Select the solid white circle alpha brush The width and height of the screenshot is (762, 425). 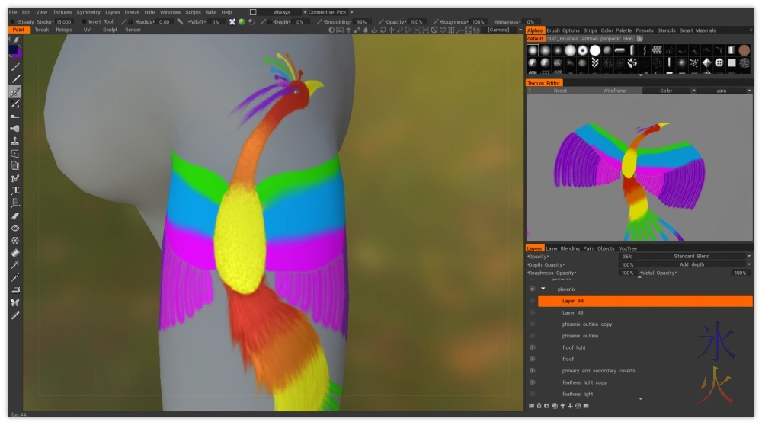click(595, 50)
